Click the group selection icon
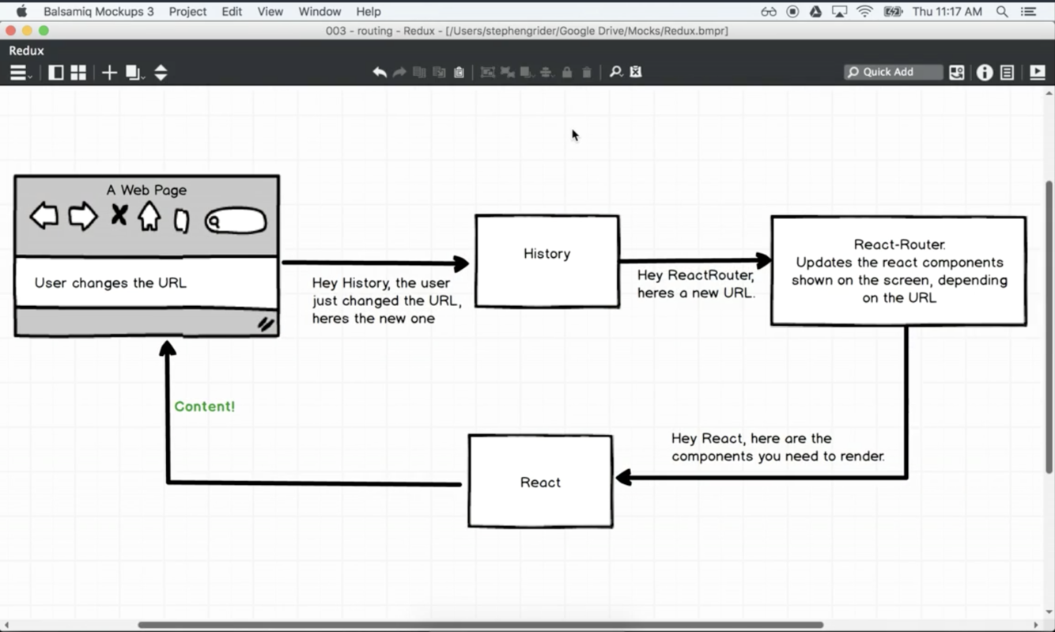The height and width of the screenshot is (632, 1055). click(488, 72)
